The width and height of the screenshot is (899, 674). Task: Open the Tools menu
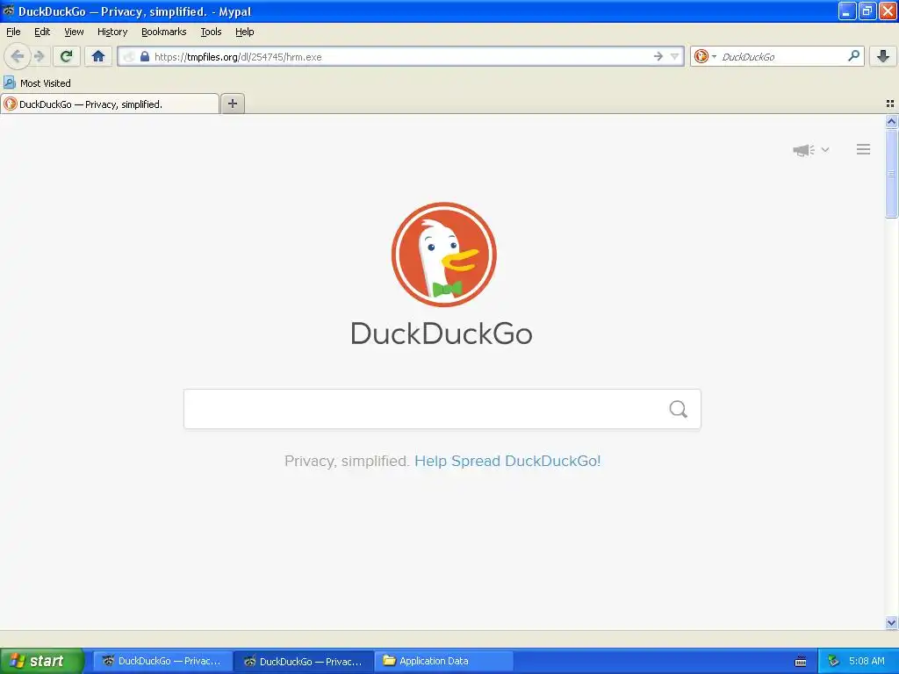(211, 32)
